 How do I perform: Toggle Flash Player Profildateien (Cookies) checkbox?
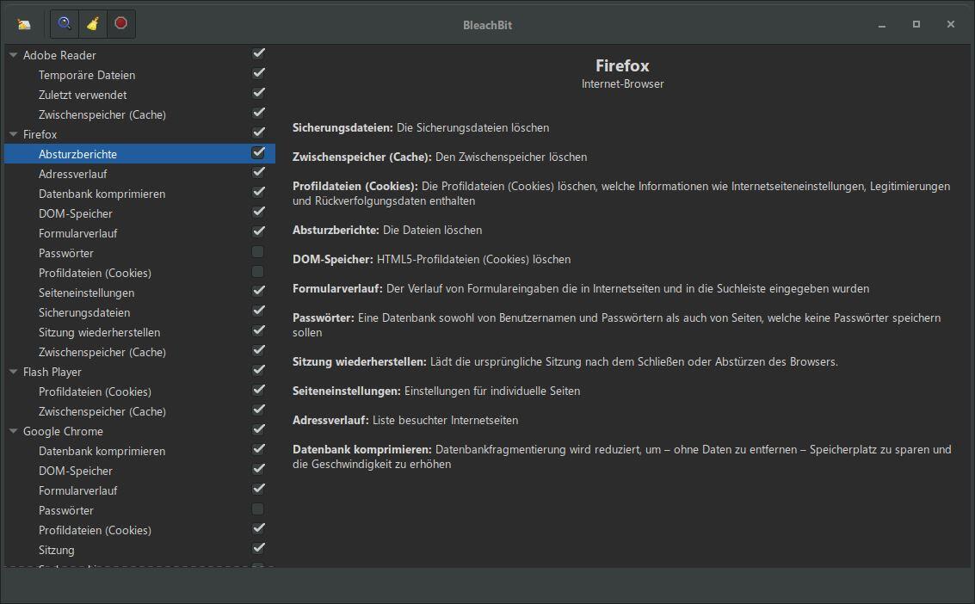tap(258, 391)
